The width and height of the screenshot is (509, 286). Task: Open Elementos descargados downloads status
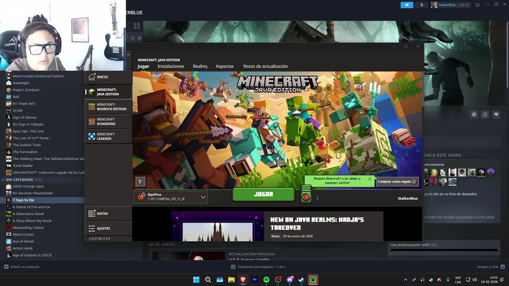coord(258,267)
